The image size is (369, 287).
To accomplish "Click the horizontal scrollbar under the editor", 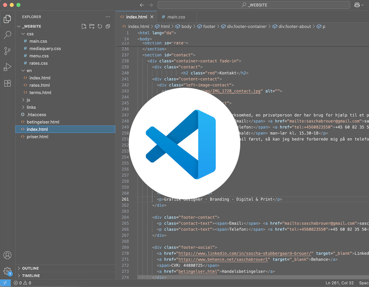I will tap(253, 277).
